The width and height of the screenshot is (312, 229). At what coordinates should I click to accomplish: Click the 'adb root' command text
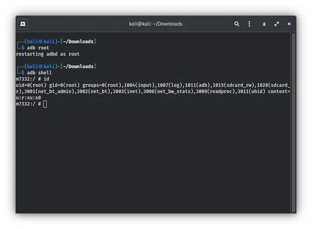(x=38, y=48)
